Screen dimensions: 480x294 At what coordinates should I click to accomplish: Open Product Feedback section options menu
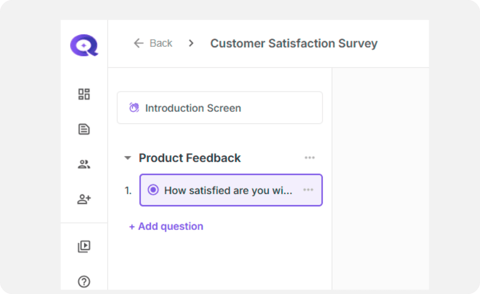pyautogui.click(x=309, y=158)
